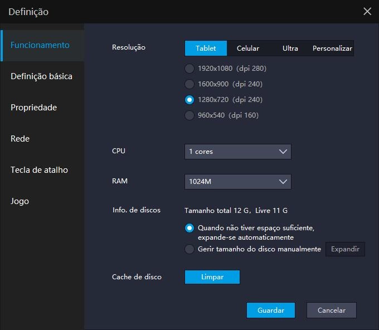379x330 pixels.
Task: Select the Ultra resolution tab
Action: [290, 48]
